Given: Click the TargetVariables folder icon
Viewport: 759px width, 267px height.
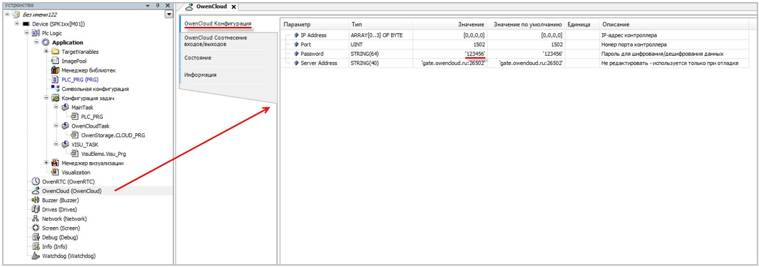Looking at the screenshot, I should 55,52.
